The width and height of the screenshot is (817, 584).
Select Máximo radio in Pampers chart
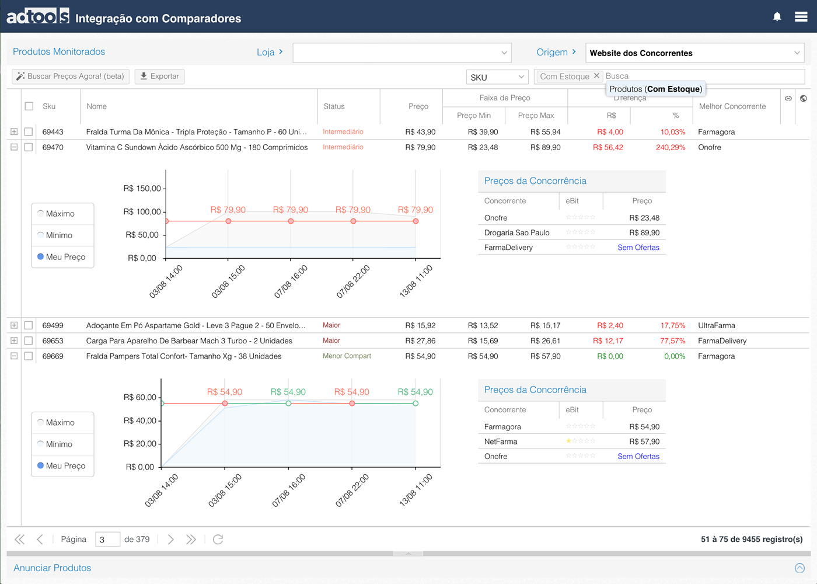coord(41,422)
